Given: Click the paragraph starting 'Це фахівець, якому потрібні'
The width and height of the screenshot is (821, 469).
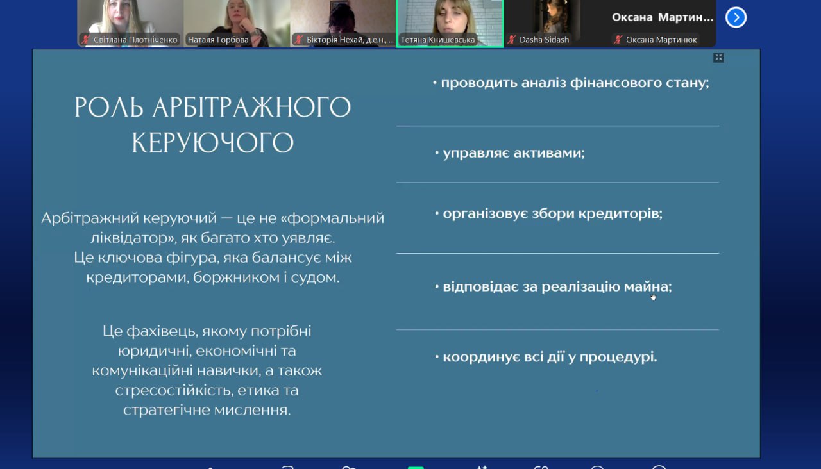Looking at the screenshot, I should point(207,370).
